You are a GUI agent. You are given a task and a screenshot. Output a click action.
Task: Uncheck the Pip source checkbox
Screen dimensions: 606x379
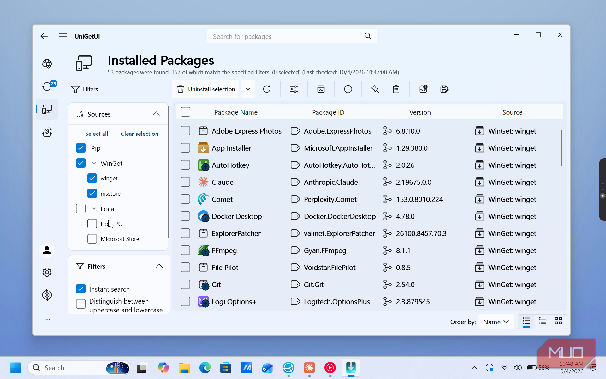pyautogui.click(x=81, y=148)
